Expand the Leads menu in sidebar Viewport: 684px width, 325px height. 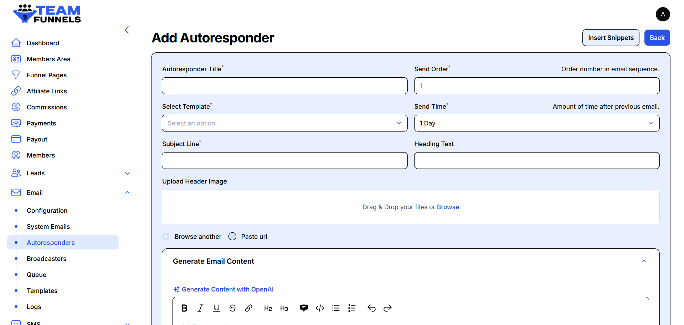pyautogui.click(x=127, y=173)
